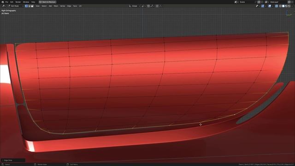295x166 pixels.
Task: Click the Blender logo icon
Action: coord(3,2)
